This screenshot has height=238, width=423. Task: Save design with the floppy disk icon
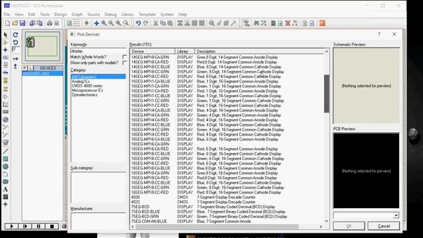22,23
